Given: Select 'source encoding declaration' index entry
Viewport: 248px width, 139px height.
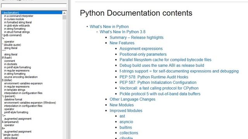Looking at the screenshot, I should (21, 77).
